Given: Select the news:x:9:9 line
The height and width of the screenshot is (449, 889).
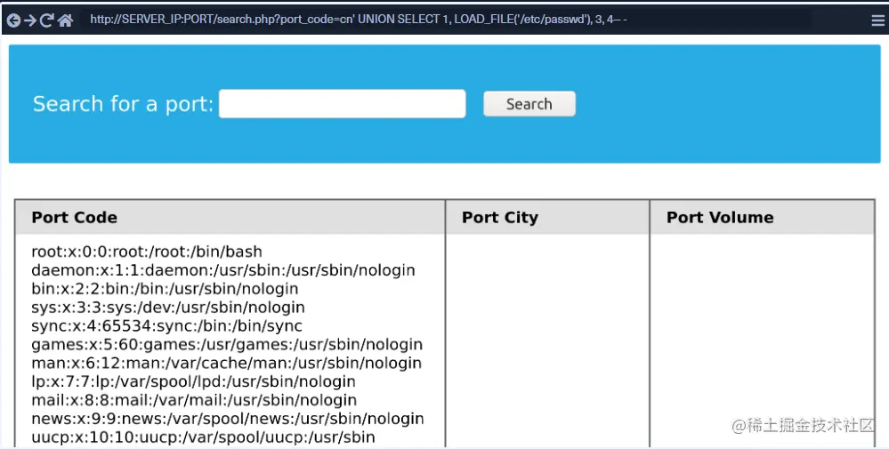Looking at the screenshot, I should point(228,419).
